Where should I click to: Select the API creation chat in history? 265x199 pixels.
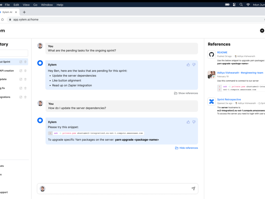7,71
